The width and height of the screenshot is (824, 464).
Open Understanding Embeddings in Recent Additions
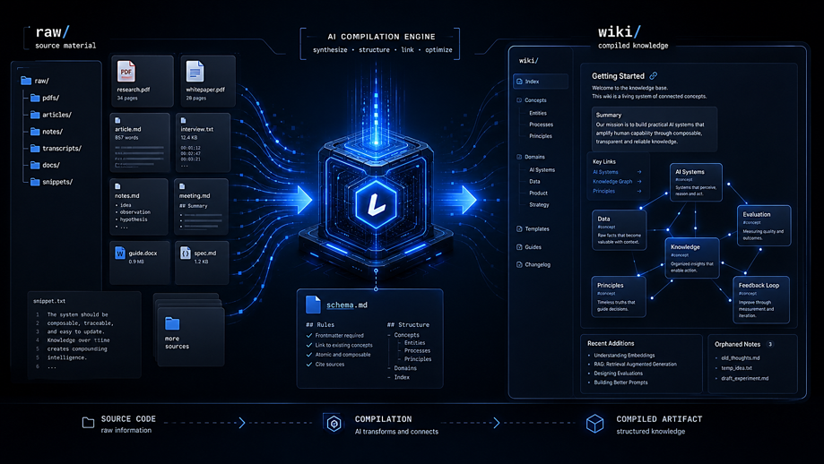[624, 356]
